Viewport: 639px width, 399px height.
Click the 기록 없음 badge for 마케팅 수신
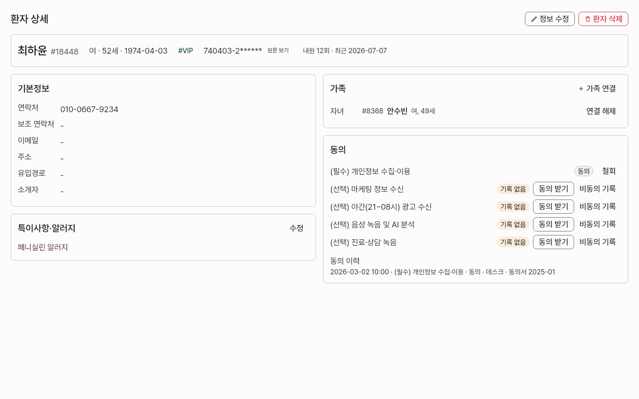coord(513,189)
